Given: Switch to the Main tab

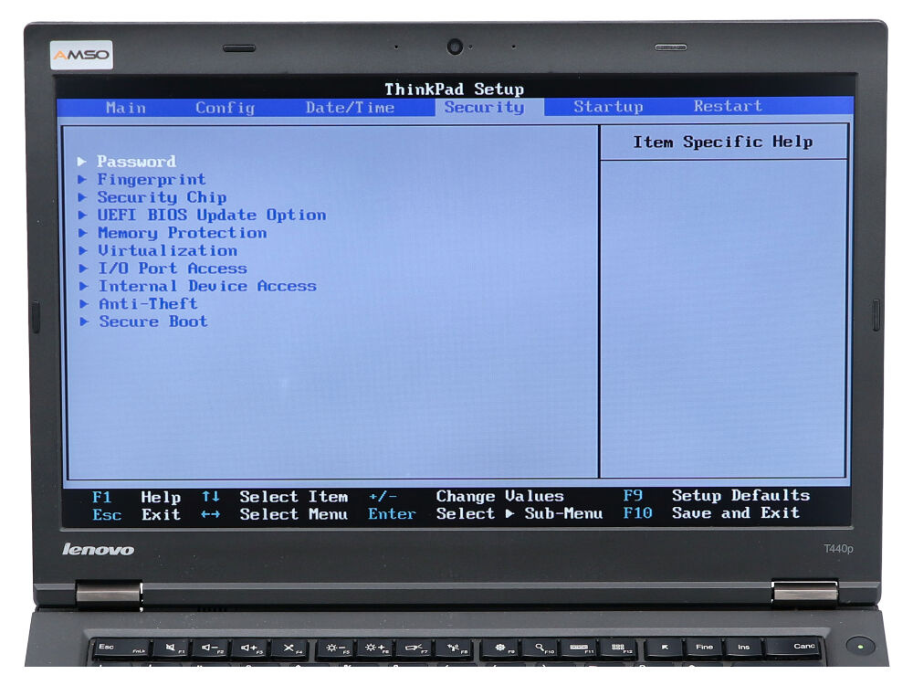Looking at the screenshot, I should coord(125,108).
